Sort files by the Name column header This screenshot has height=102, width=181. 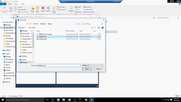pos(38,31)
